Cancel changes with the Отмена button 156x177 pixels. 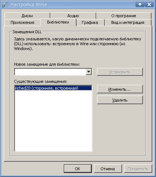coord(108,169)
